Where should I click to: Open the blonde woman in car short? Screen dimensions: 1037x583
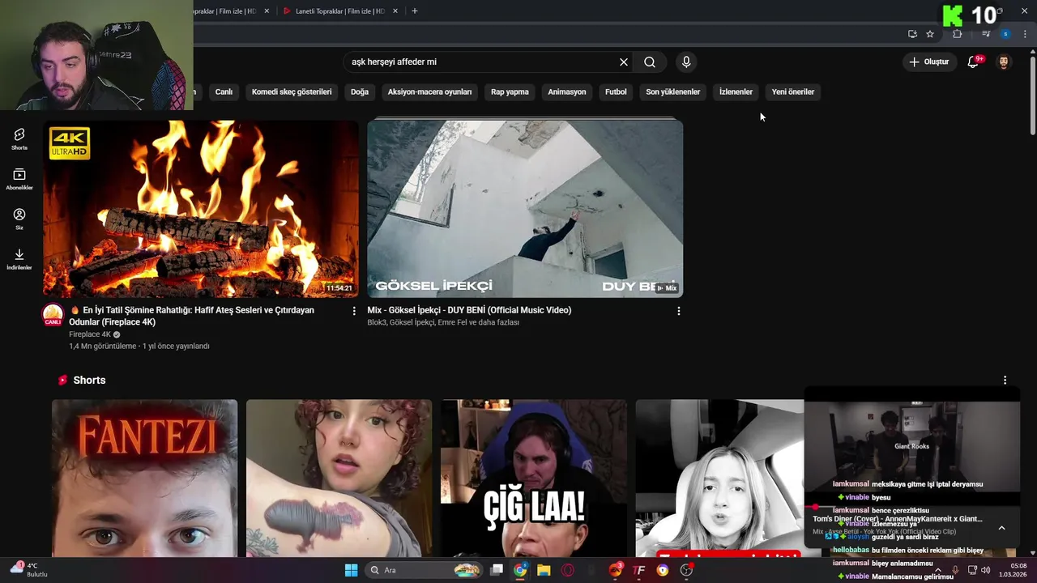719,478
